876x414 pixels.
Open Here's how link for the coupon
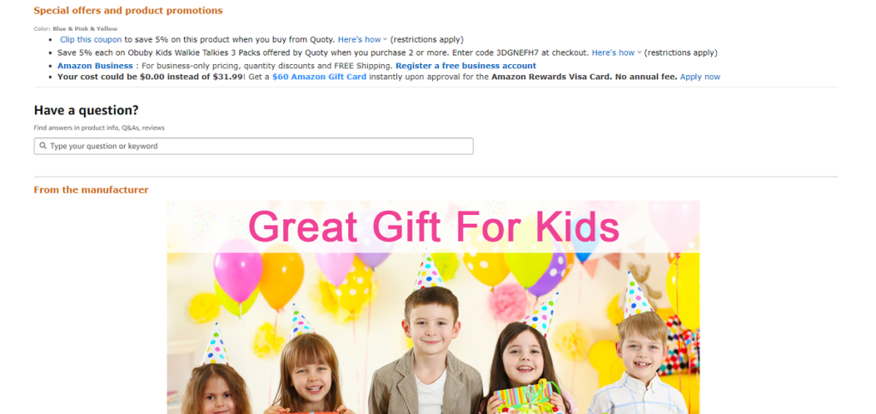click(x=359, y=39)
